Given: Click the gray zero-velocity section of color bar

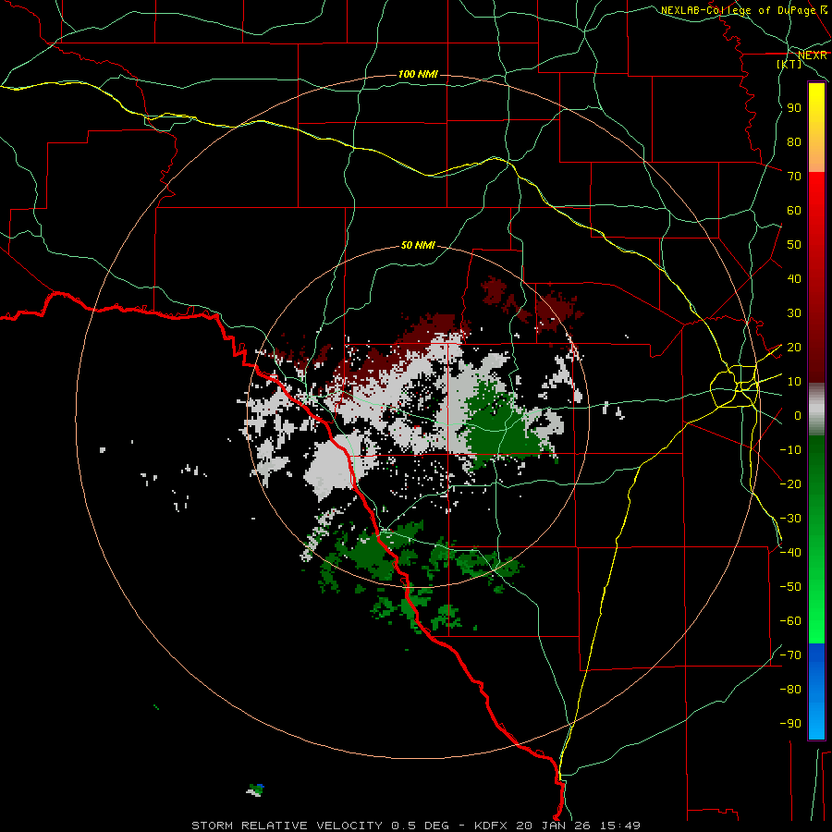Looking at the screenshot, I should point(816,410).
